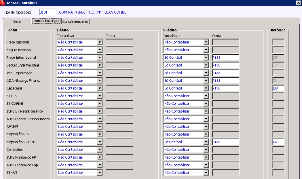This screenshot has width=302, height=179.
Task: Expand Débito dropdown for ST PIS
Action: pos(100,96)
